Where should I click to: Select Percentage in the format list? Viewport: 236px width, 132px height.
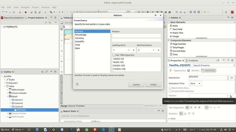[81, 35]
